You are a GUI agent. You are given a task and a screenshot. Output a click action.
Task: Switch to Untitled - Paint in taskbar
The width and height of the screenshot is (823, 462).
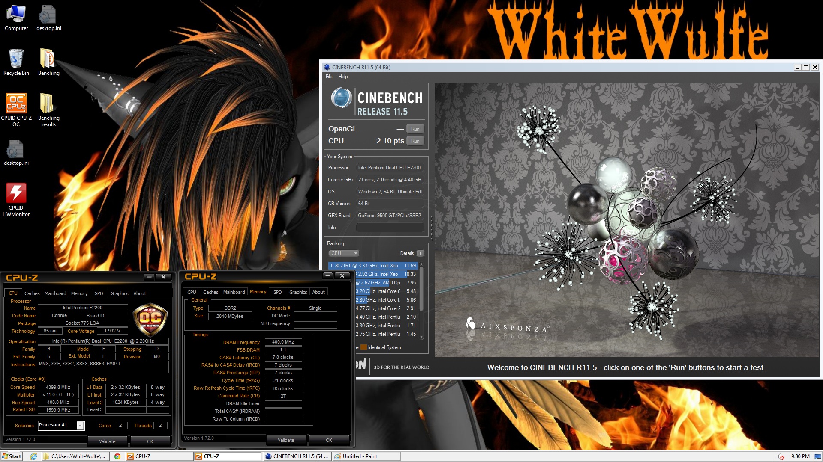[367, 456]
